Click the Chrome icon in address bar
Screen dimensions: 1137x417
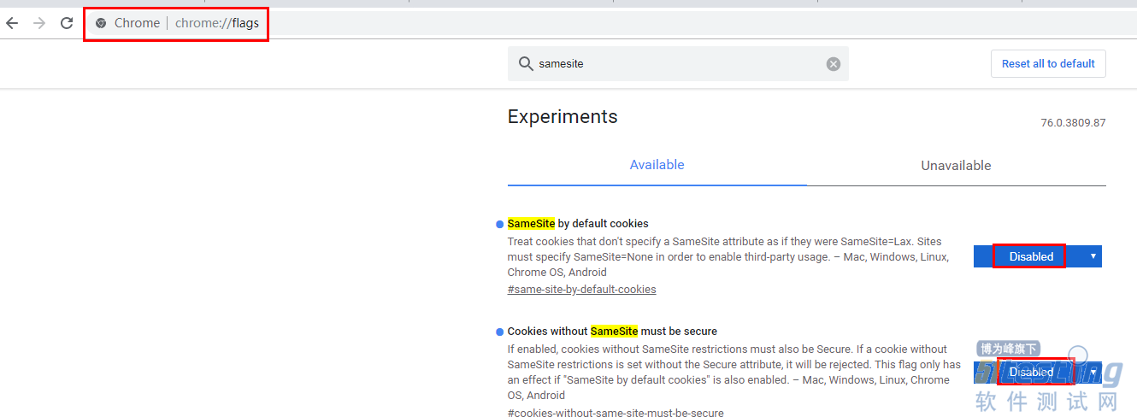coord(101,23)
